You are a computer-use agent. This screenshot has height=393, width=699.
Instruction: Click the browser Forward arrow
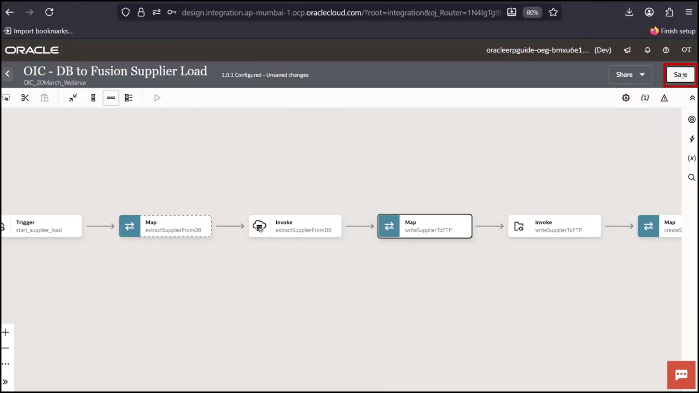click(29, 12)
